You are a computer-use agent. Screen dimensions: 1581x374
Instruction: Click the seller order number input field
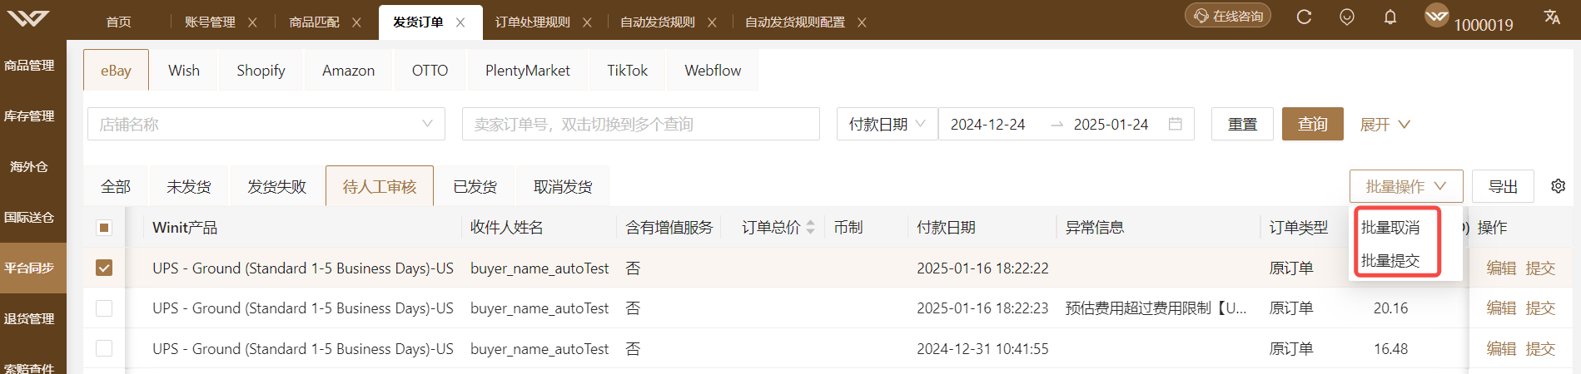pos(641,124)
